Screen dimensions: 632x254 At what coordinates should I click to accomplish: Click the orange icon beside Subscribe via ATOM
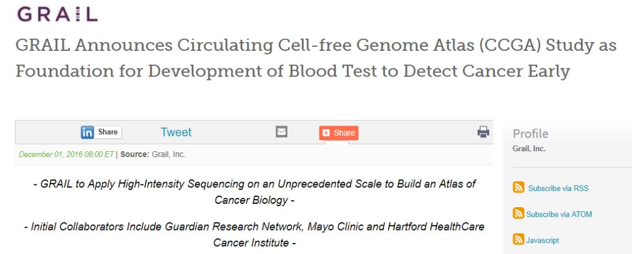pyautogui.click(x=518, y=214)
